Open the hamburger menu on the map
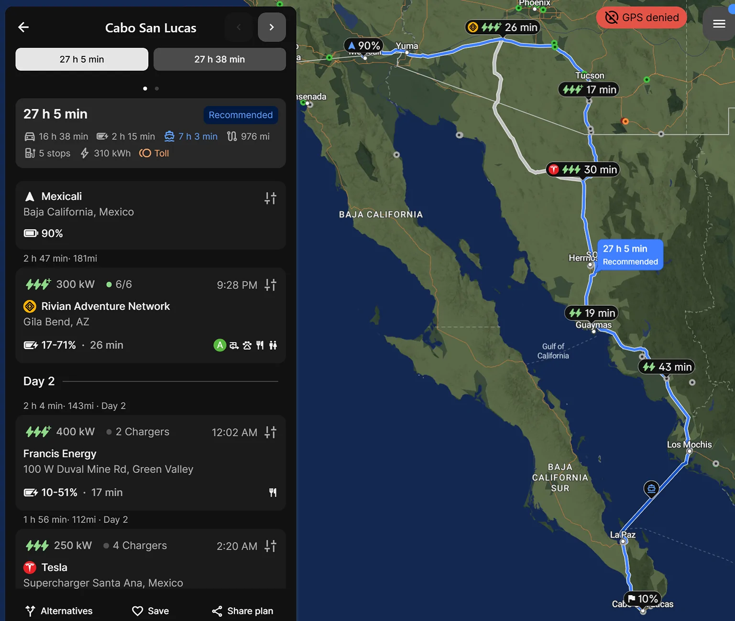Screen dimensions: 735x621 point(719,23)
